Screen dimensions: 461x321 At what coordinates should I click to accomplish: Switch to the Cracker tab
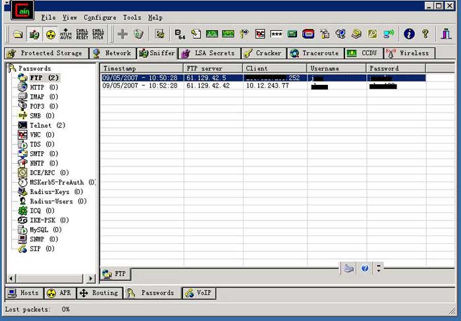pyautogui.click(x=263, y=53)
